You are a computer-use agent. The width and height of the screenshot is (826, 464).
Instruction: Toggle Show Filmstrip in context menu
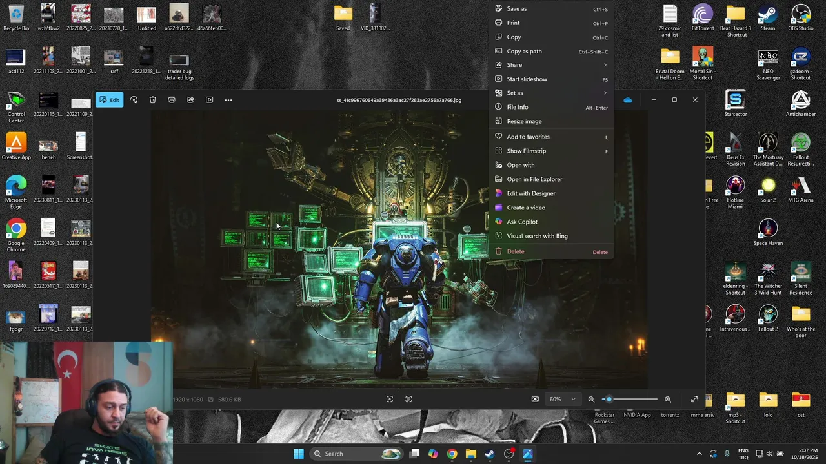[x=551, y=151]
